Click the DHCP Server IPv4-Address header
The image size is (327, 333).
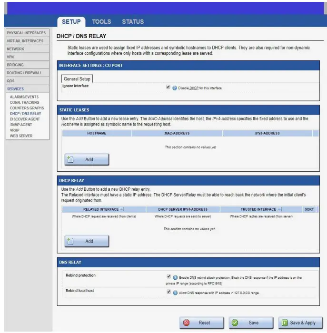point(183,209)
